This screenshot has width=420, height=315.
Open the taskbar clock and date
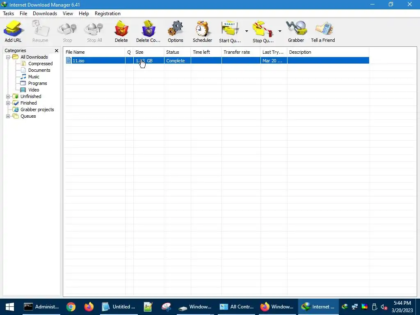pyautogui.click(x=402, y=307)
